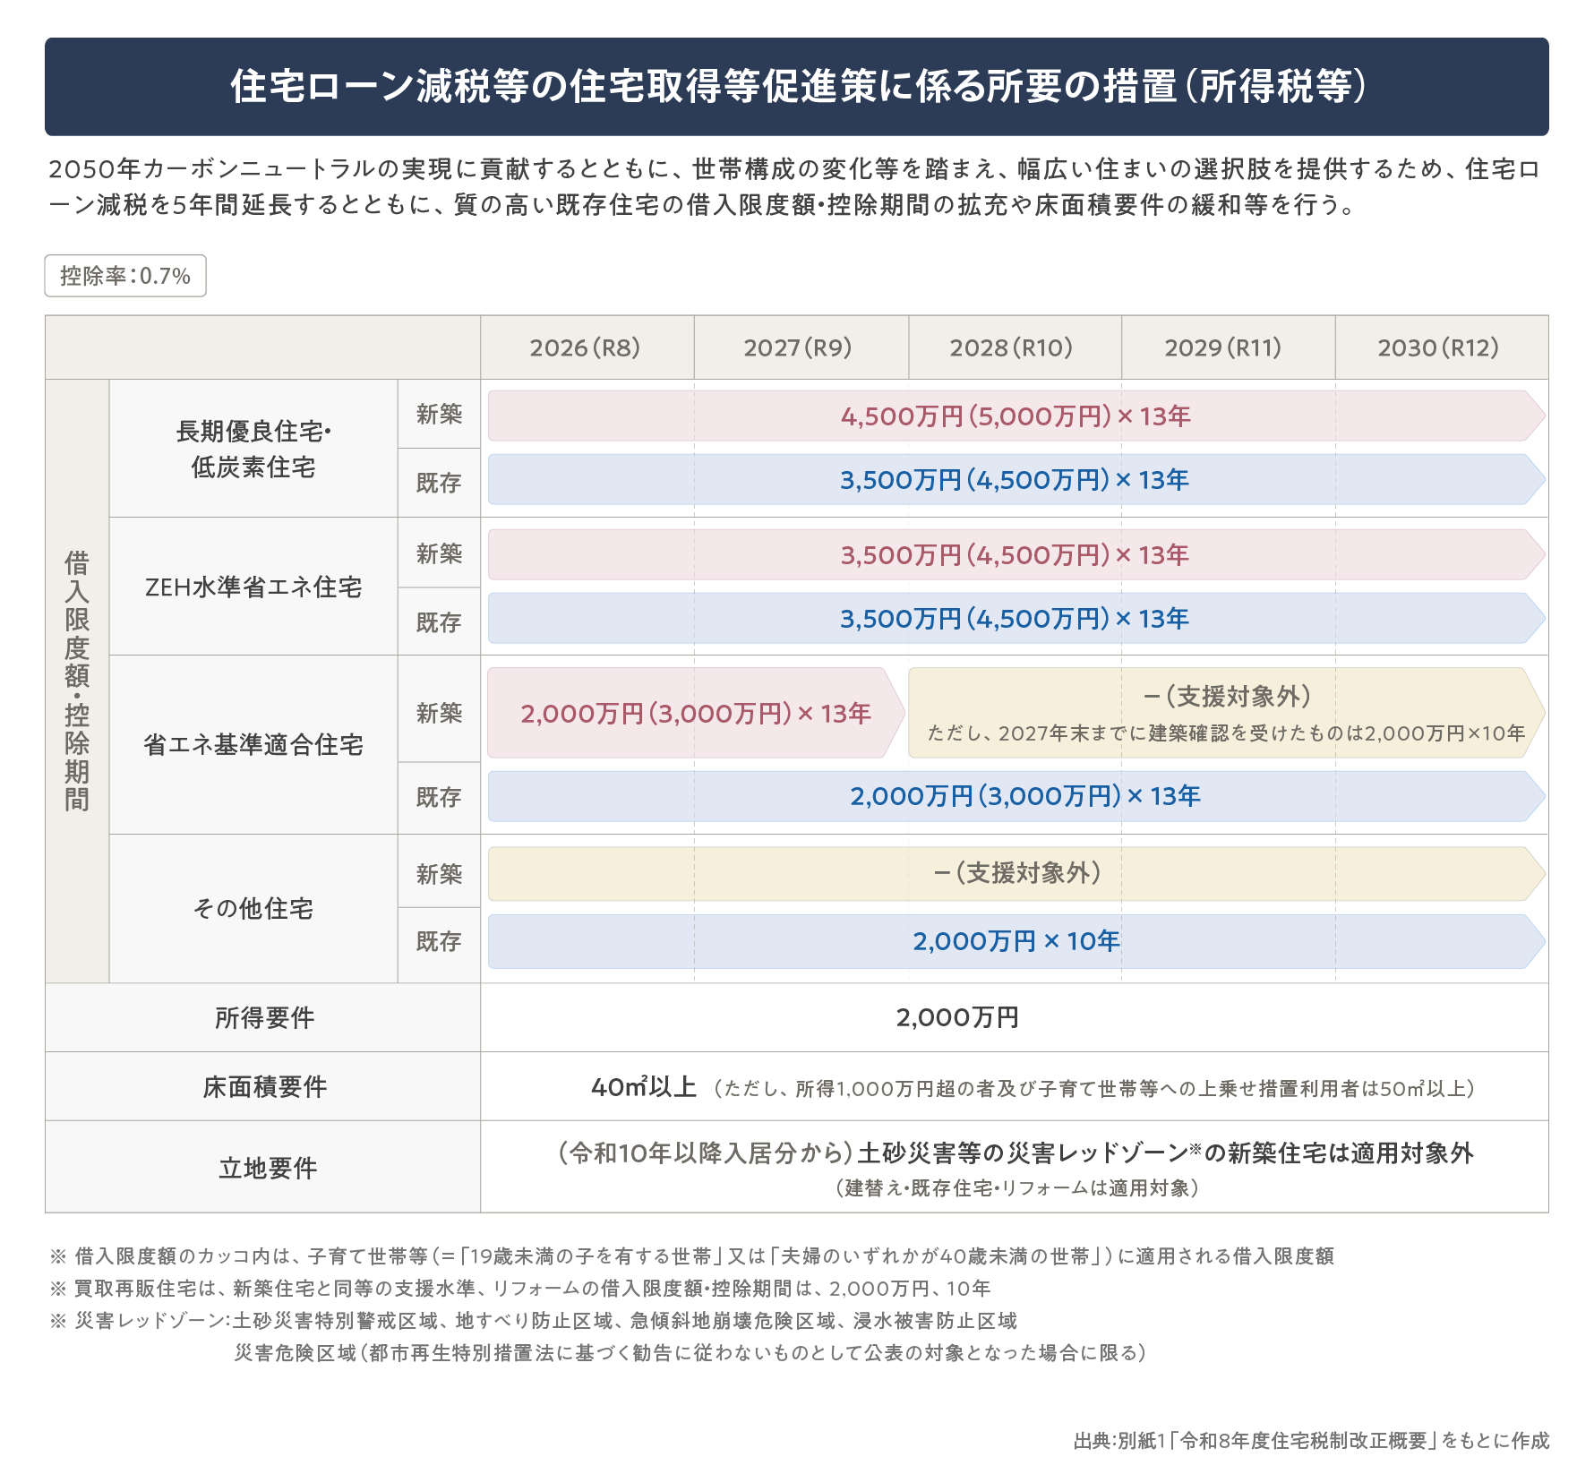
Task: Click 新築 cell in 長期優良住宅 row
Action: 439,414
